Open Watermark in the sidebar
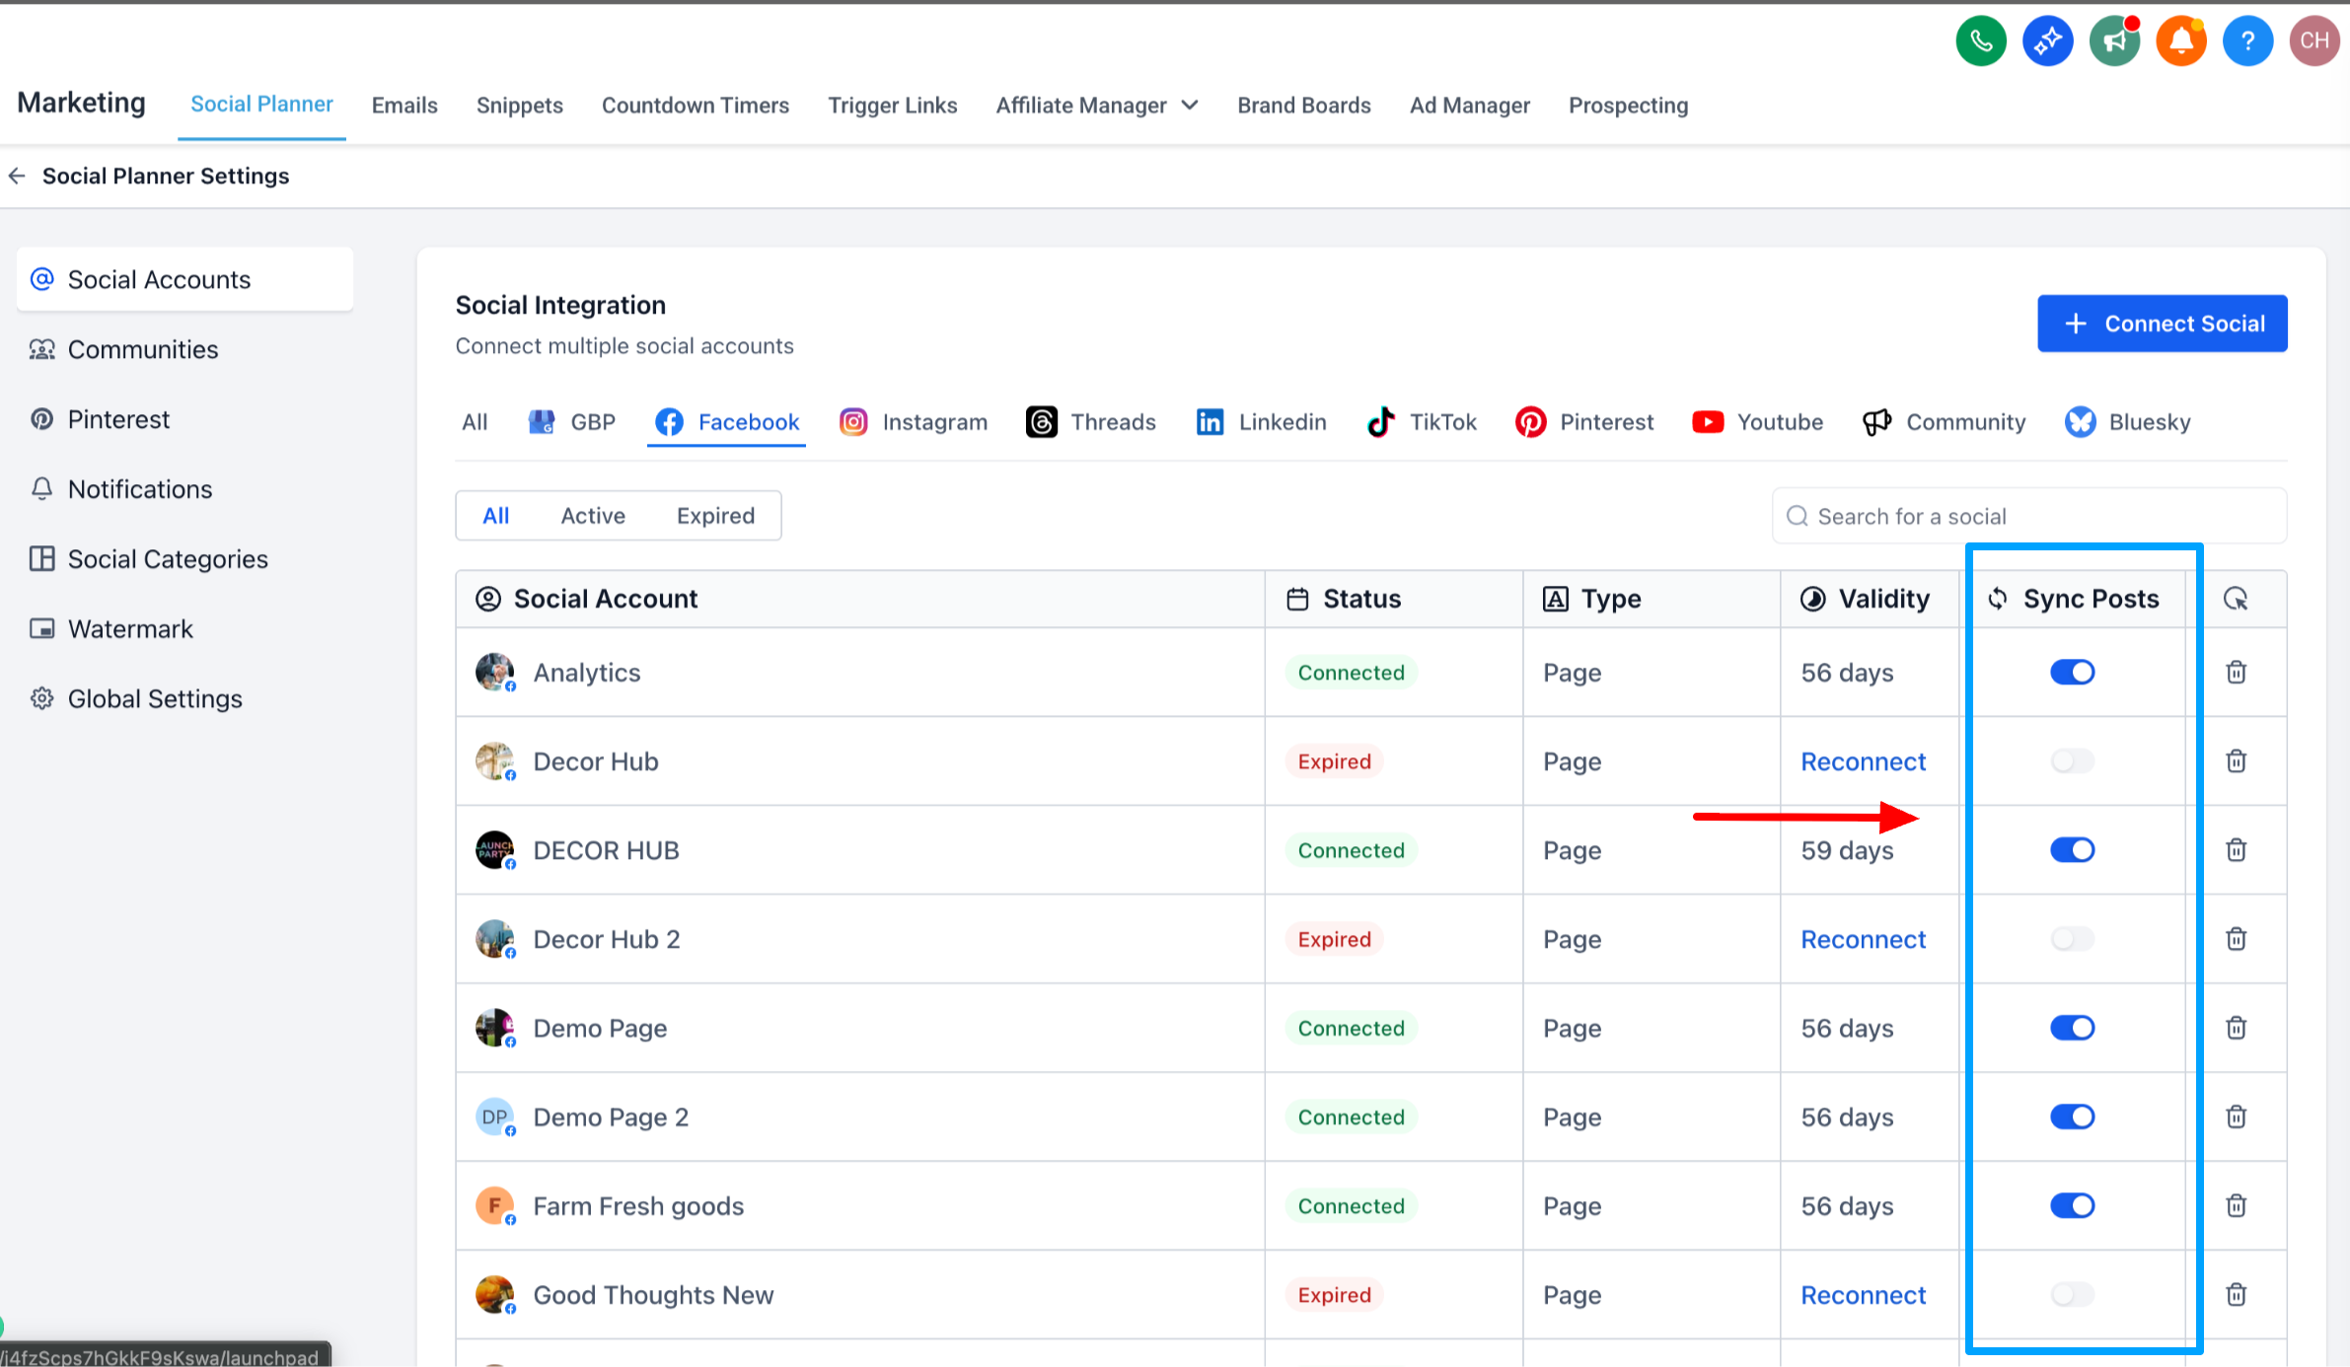Image resolution: width=2350 pixels, height=1367 pixels. (130, 629)
